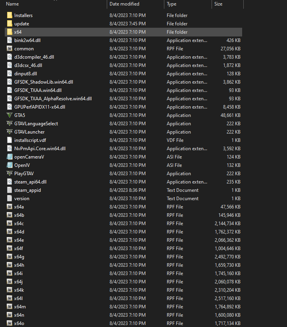Image resolution: width=287 pixels, height=327 pixels.
Task: Select the x64b file name
Action: (x=19, y=215)
